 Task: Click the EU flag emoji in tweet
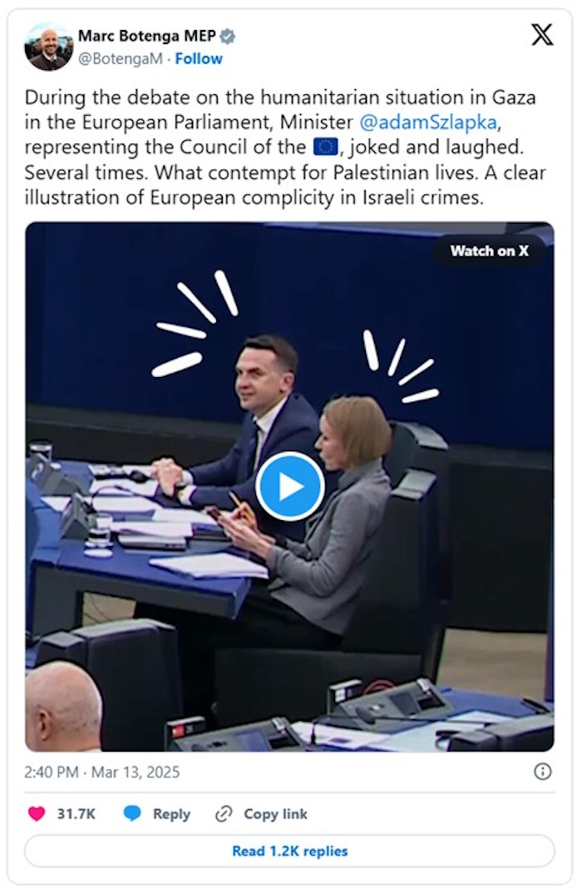coord(326,147)
